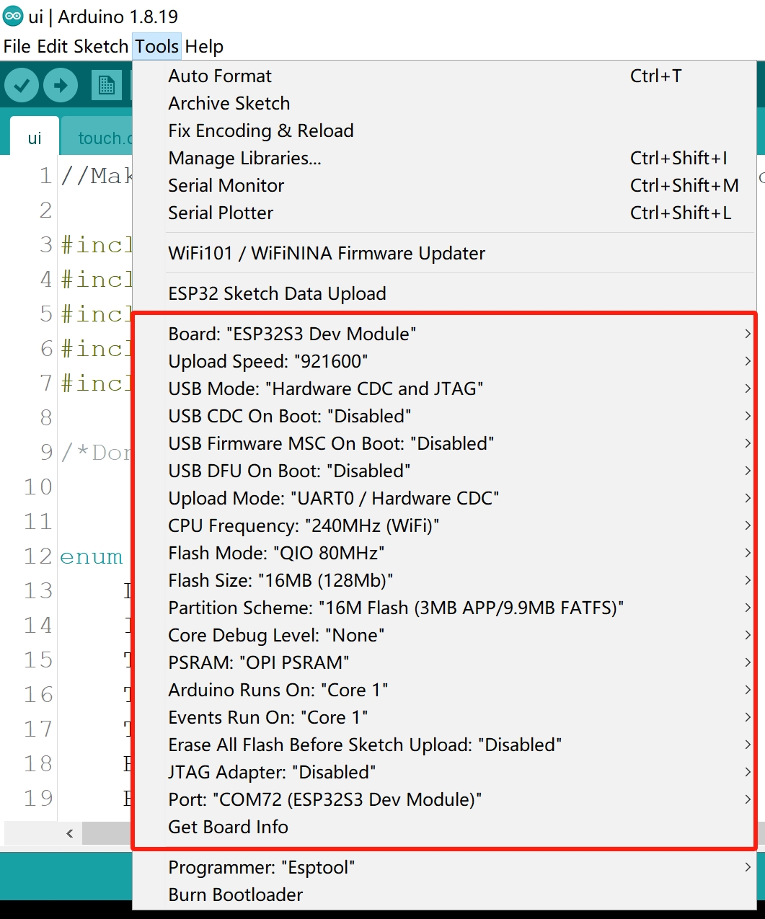Click code line number 12 "enum"
The image size is (765, 919).
pyautogui.click(x=92, y=556)
